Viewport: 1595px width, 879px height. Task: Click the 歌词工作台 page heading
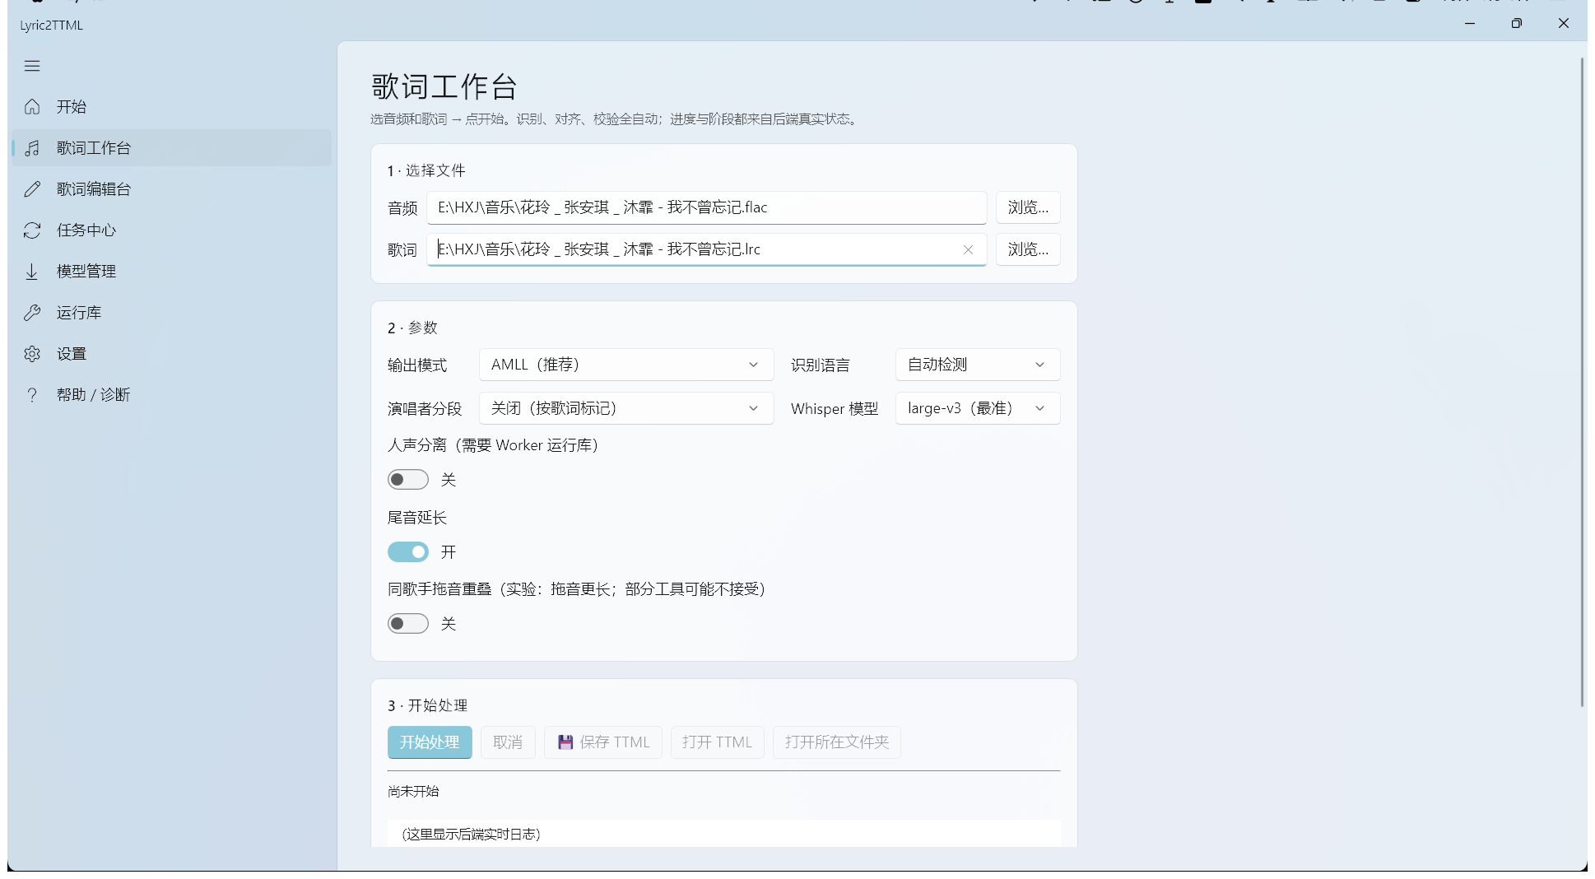pos(444,86)
